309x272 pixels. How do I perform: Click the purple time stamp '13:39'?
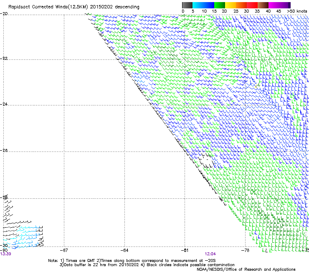coord(5,254)
